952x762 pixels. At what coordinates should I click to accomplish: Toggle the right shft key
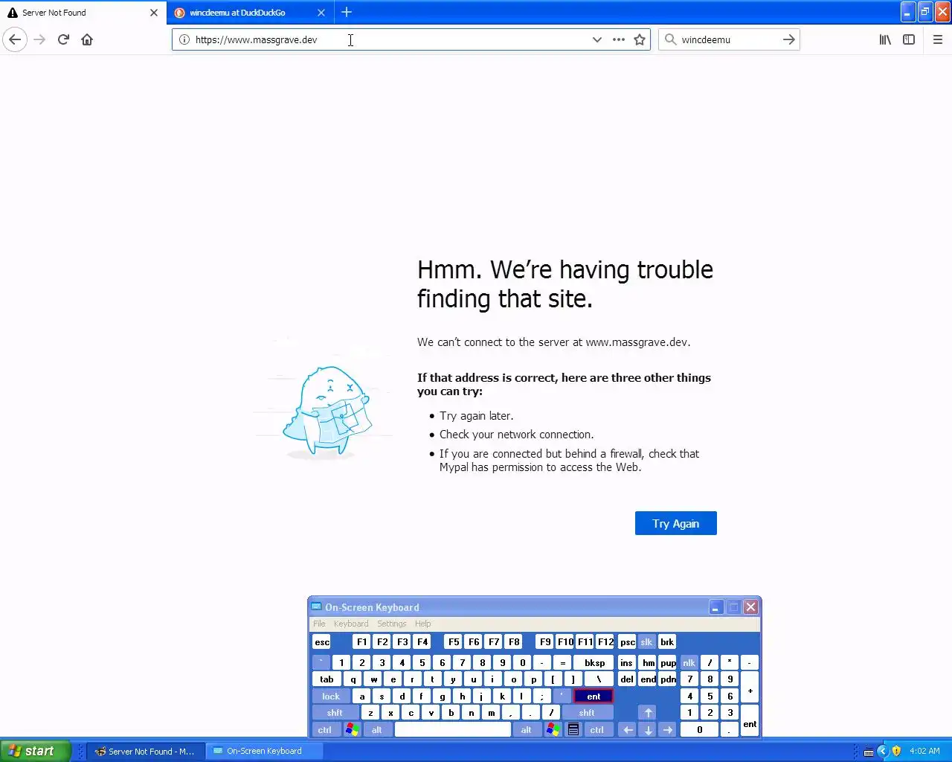(x=587, y=713)
